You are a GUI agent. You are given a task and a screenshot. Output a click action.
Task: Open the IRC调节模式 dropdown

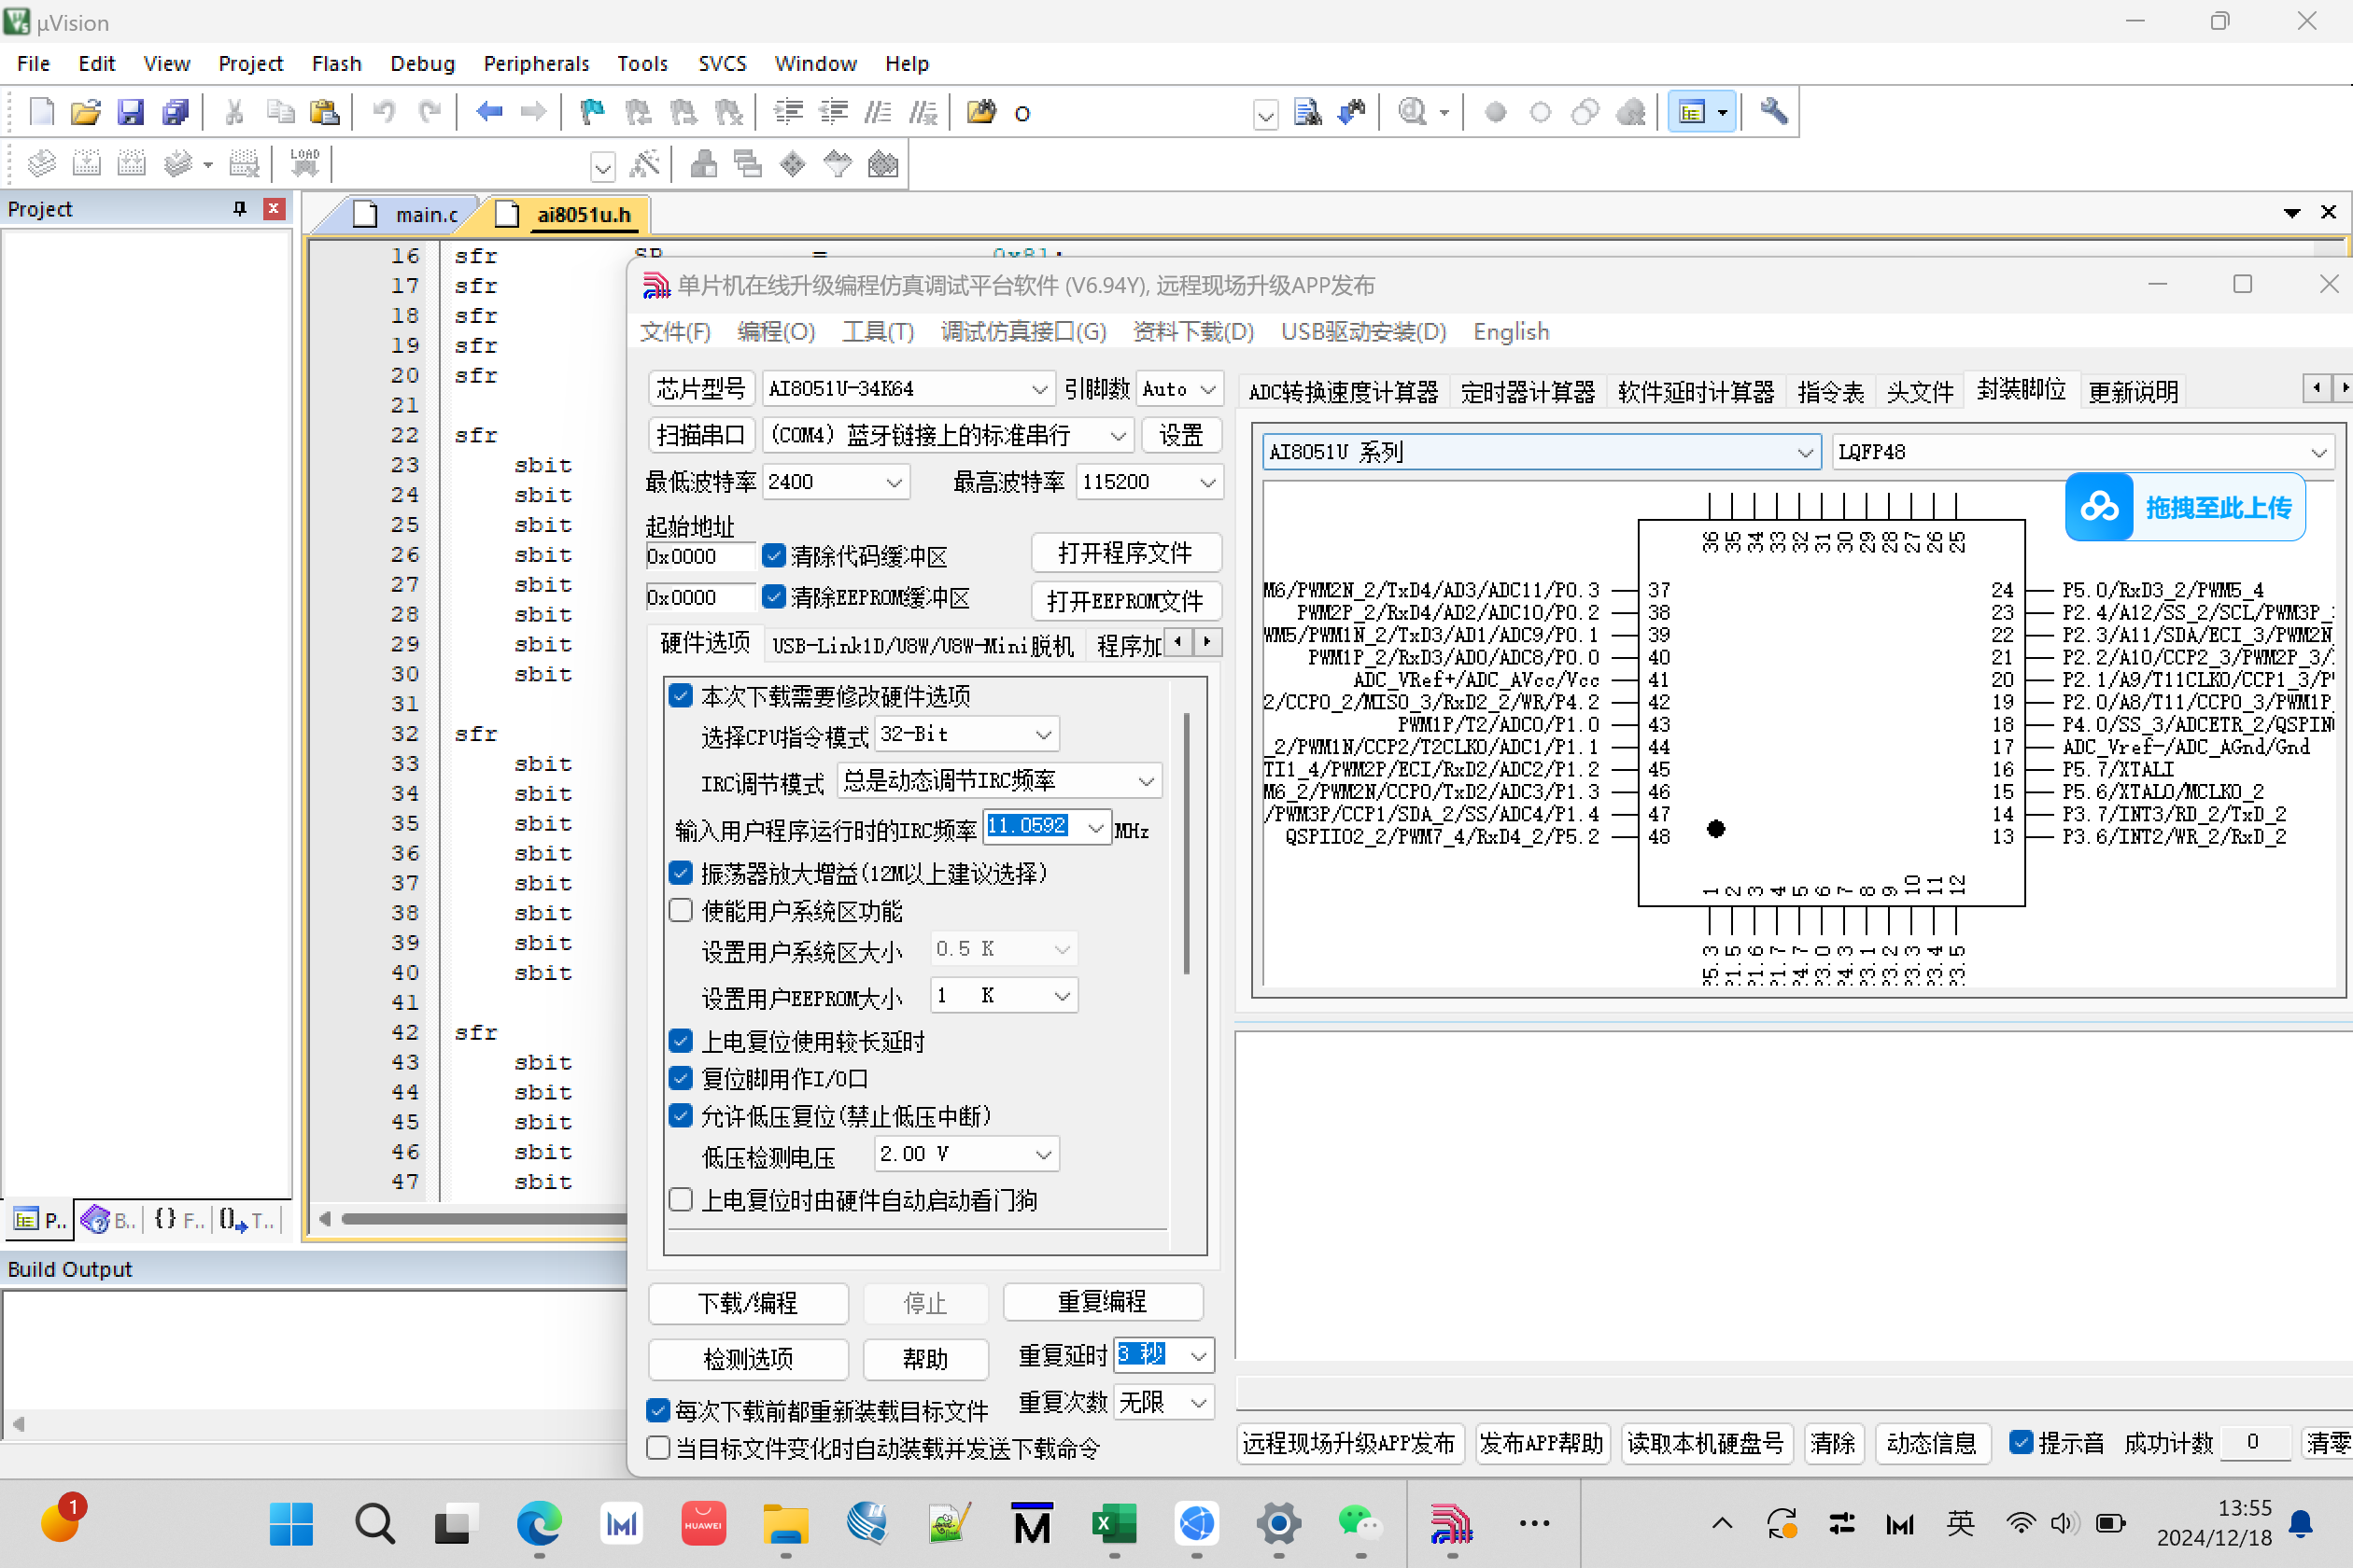pyautogui.click(x=998, y=780)
